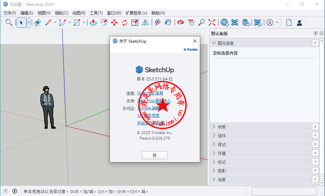This screenshot has height=196, width=325.
Task: Select the Orbit camera tool
Action: pyautogui.click(x=181, y=22)
